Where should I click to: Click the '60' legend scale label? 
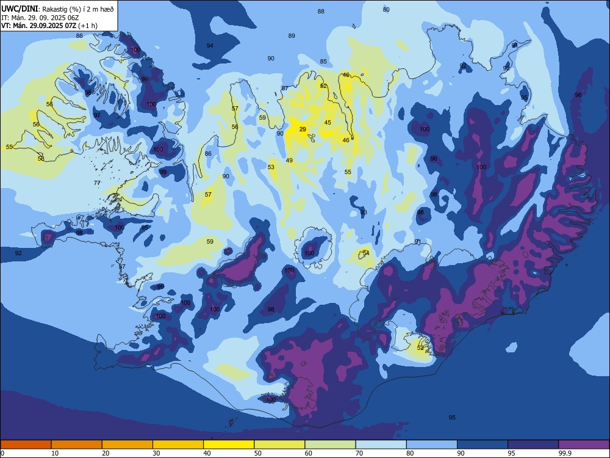click(x=309, y=453)
